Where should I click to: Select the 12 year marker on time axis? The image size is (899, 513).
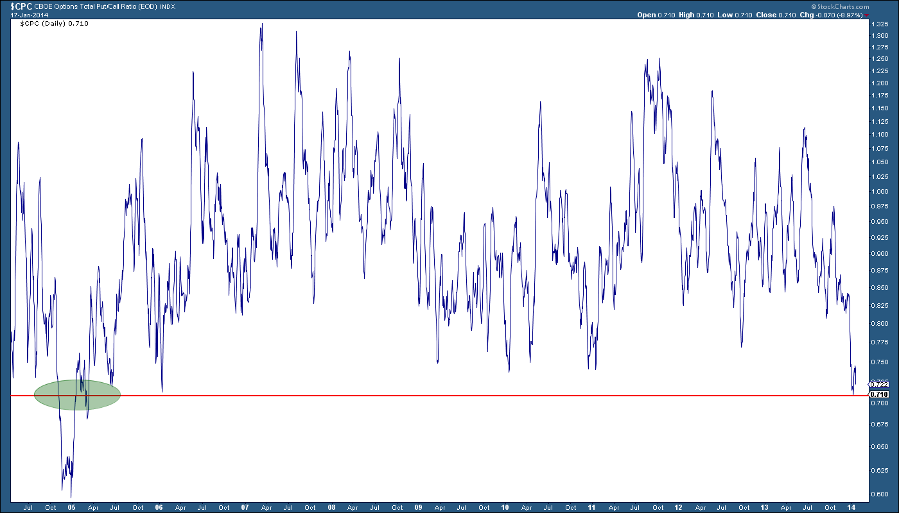coord(678,507)
